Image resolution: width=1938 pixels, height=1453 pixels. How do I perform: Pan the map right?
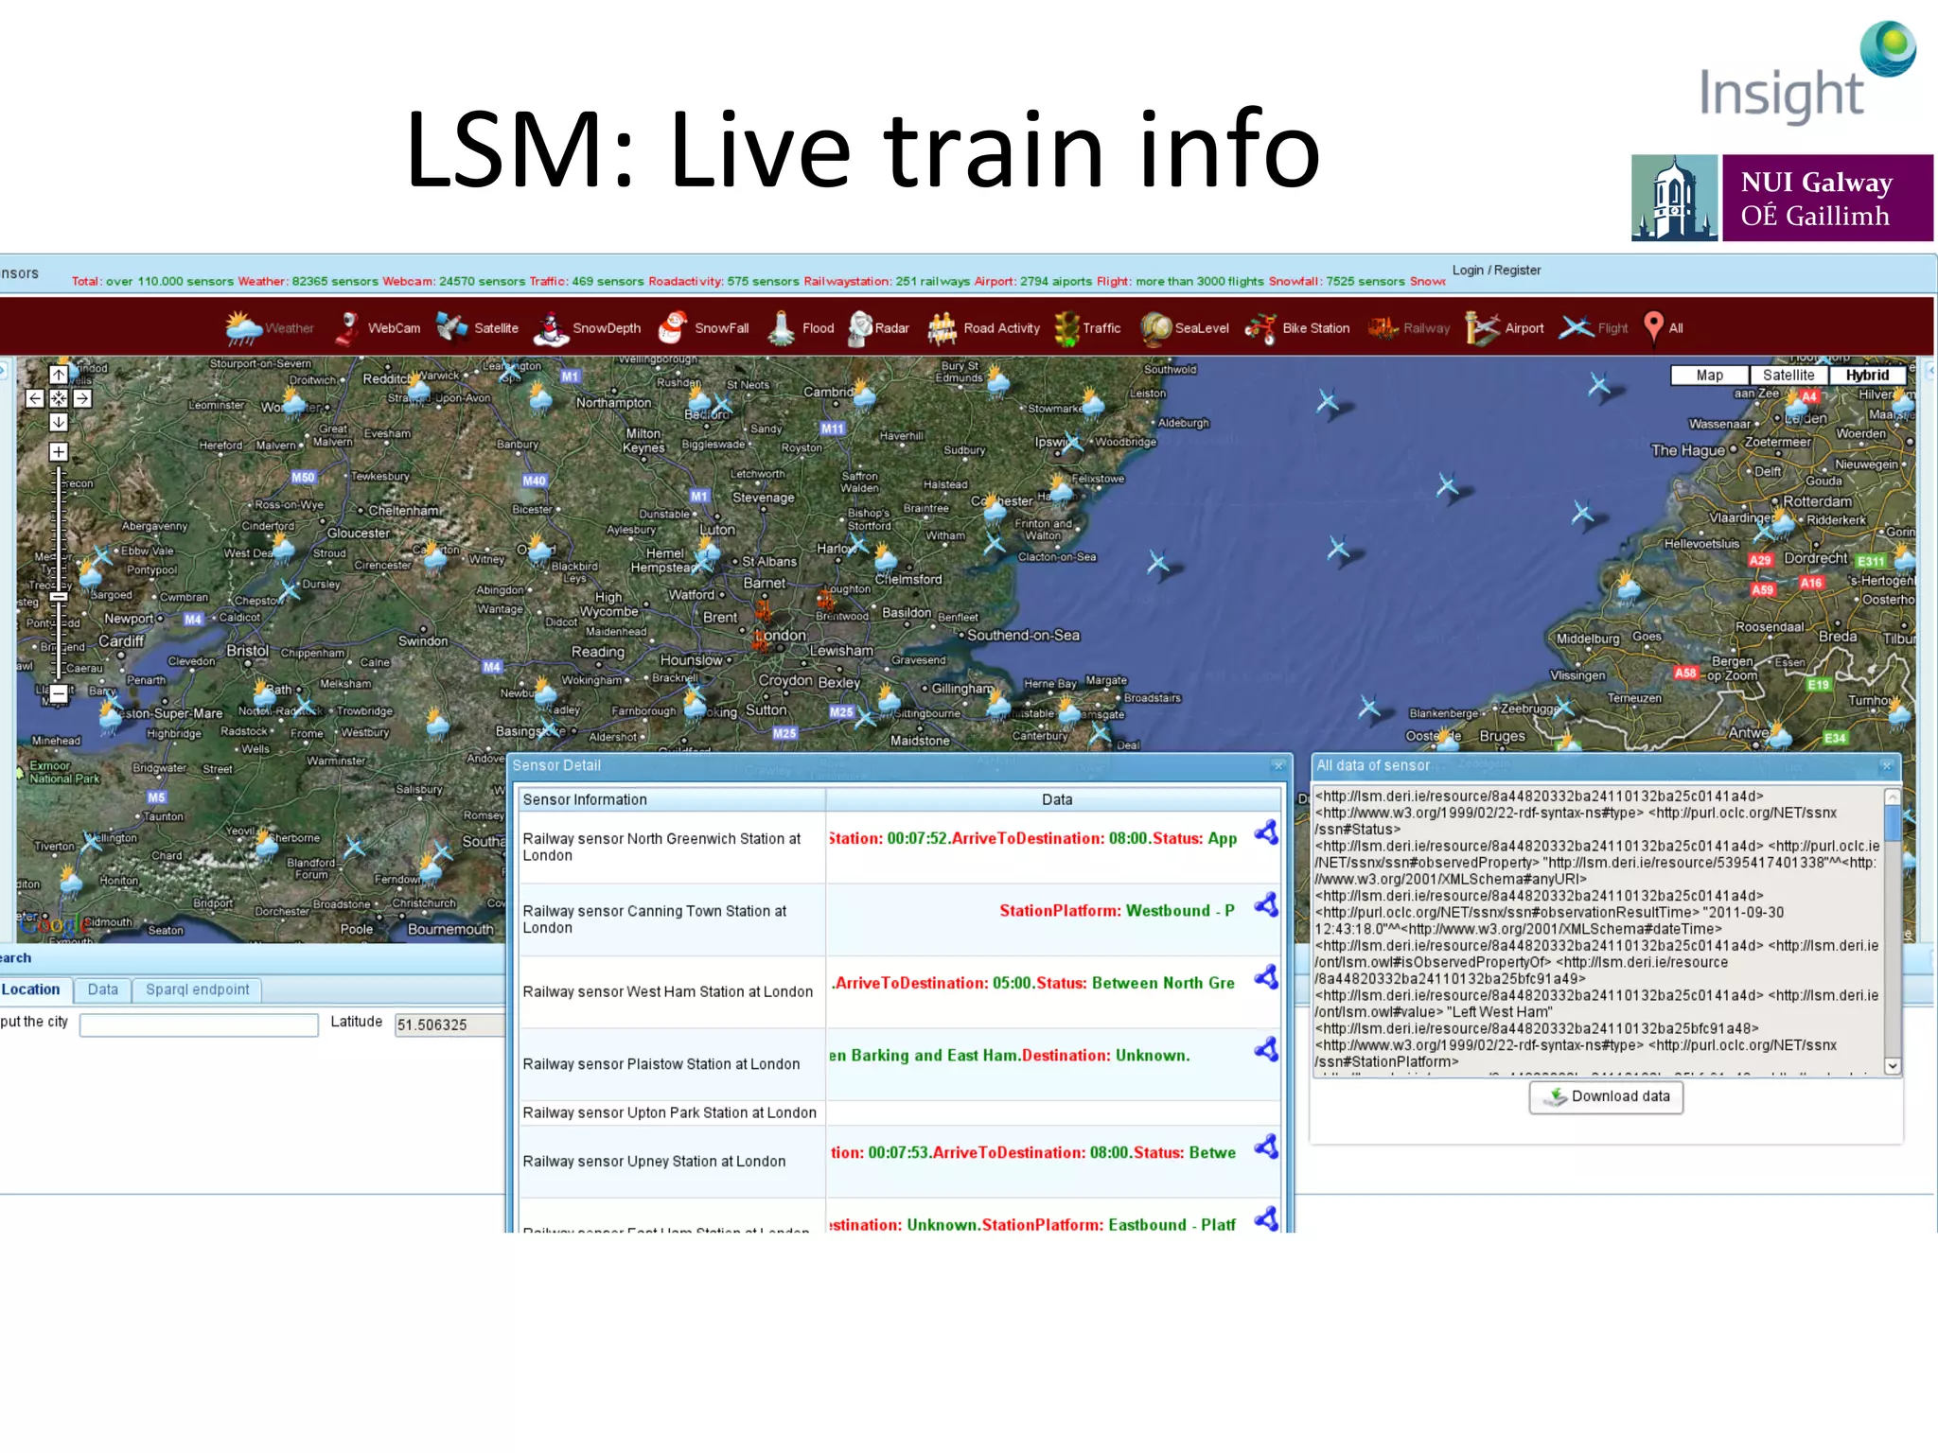point(82,398)
